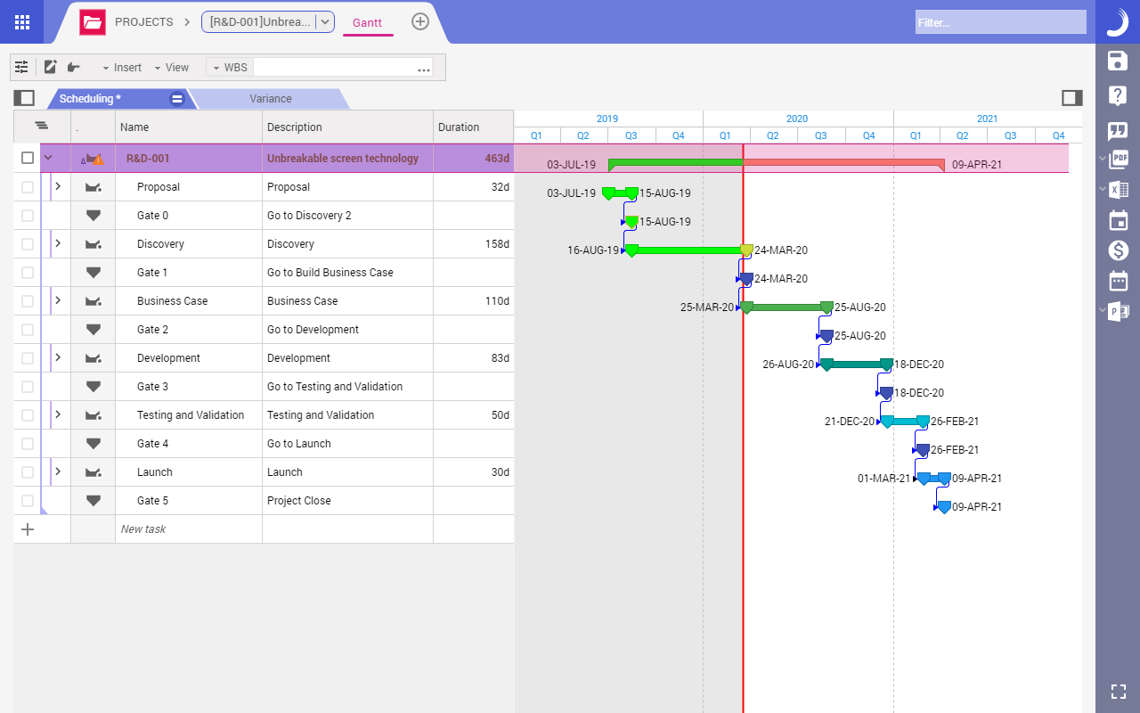Open comments with the quote icon

(1118, 131)
